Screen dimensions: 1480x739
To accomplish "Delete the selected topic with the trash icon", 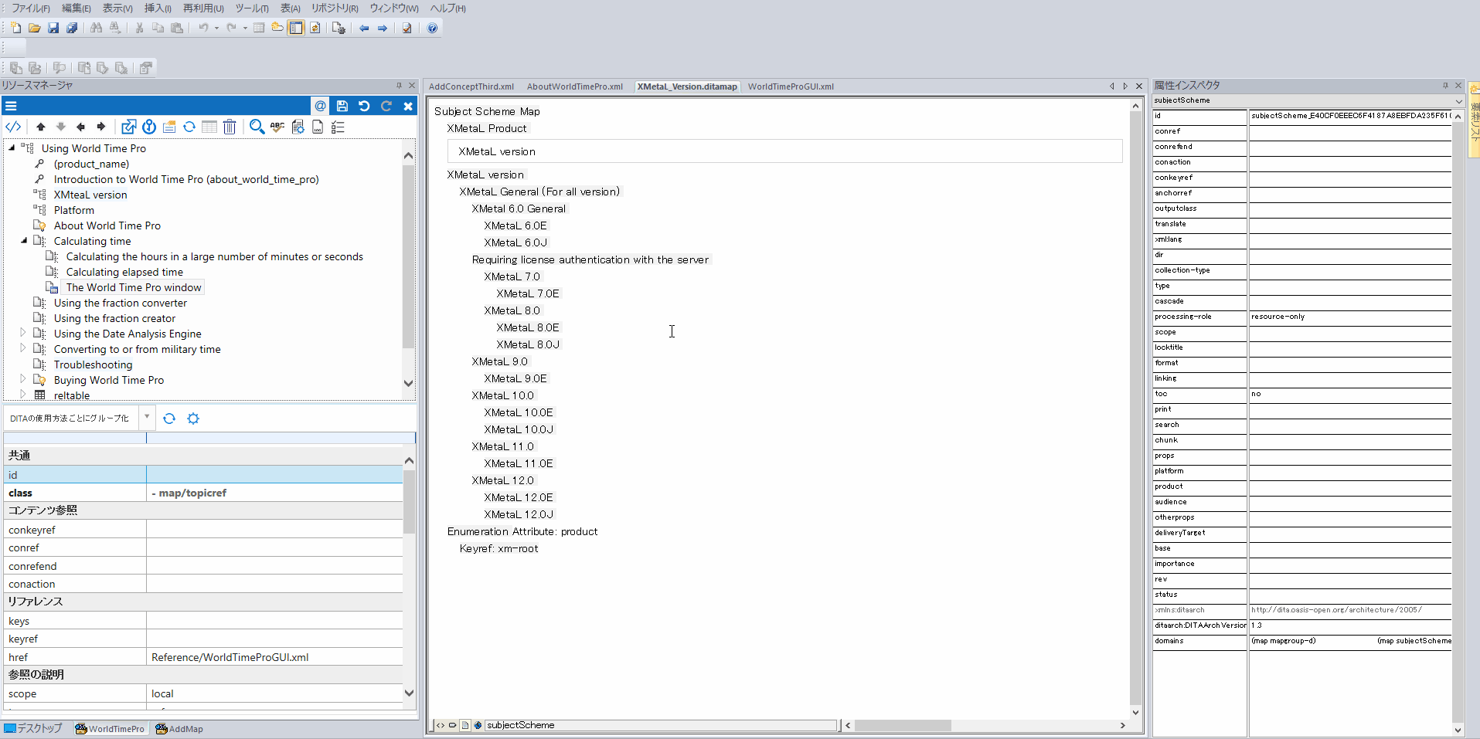I will pyautogui.click(x=230, y=127).
